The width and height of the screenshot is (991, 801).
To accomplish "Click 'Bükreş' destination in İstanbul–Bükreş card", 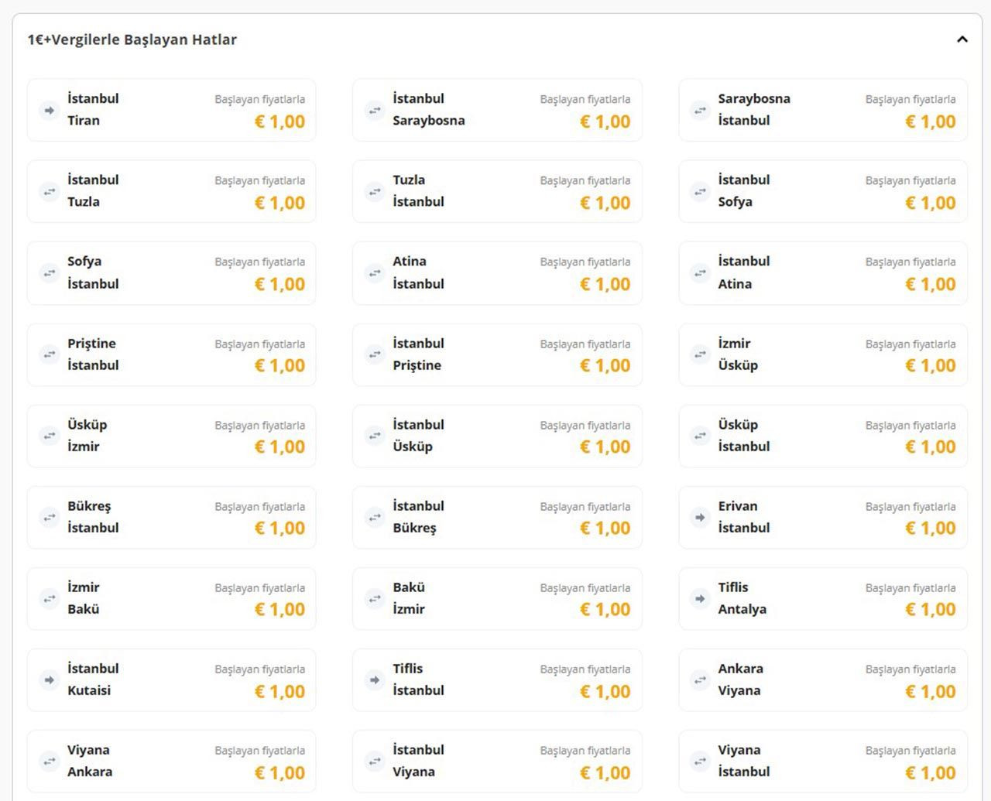I will tap(414, 528).
